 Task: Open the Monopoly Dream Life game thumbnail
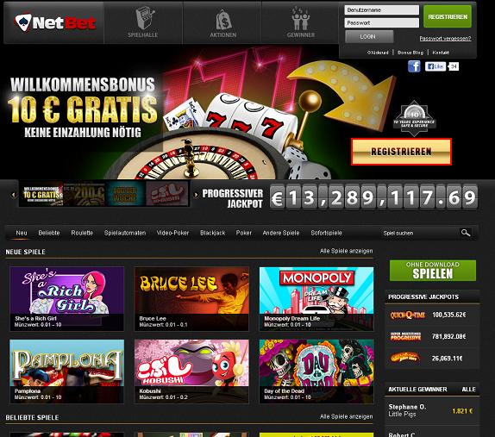[x=316, y=299]
